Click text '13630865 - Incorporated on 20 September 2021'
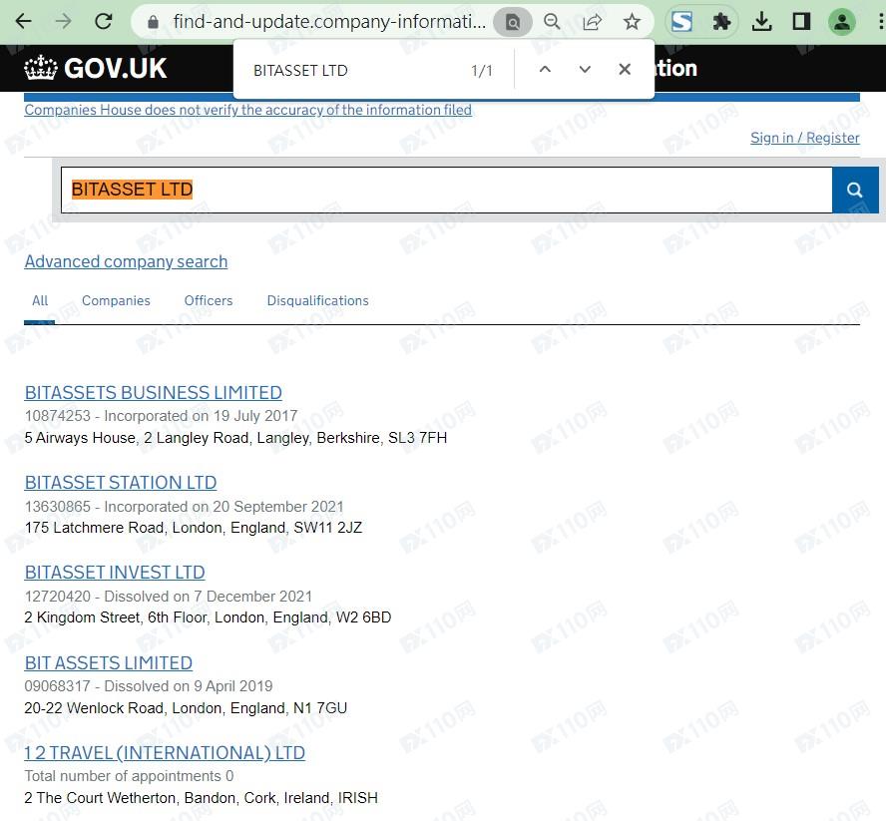Screen dimensions: 886x821 pos(184,507)
